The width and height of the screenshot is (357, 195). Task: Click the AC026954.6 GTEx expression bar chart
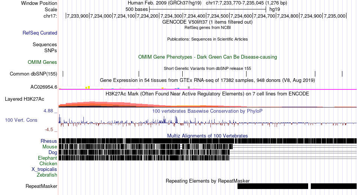(130, 88)
